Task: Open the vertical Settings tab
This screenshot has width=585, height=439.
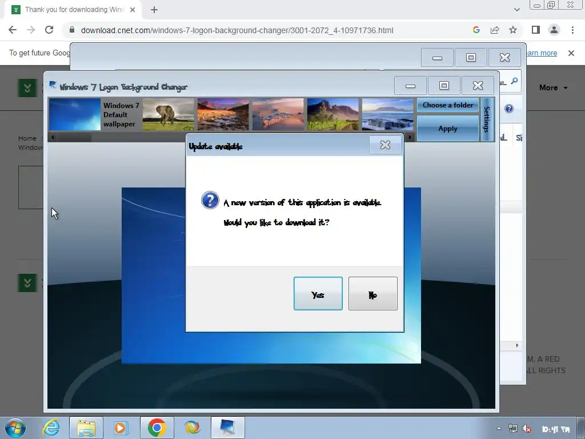Action: tap(487, 119)
